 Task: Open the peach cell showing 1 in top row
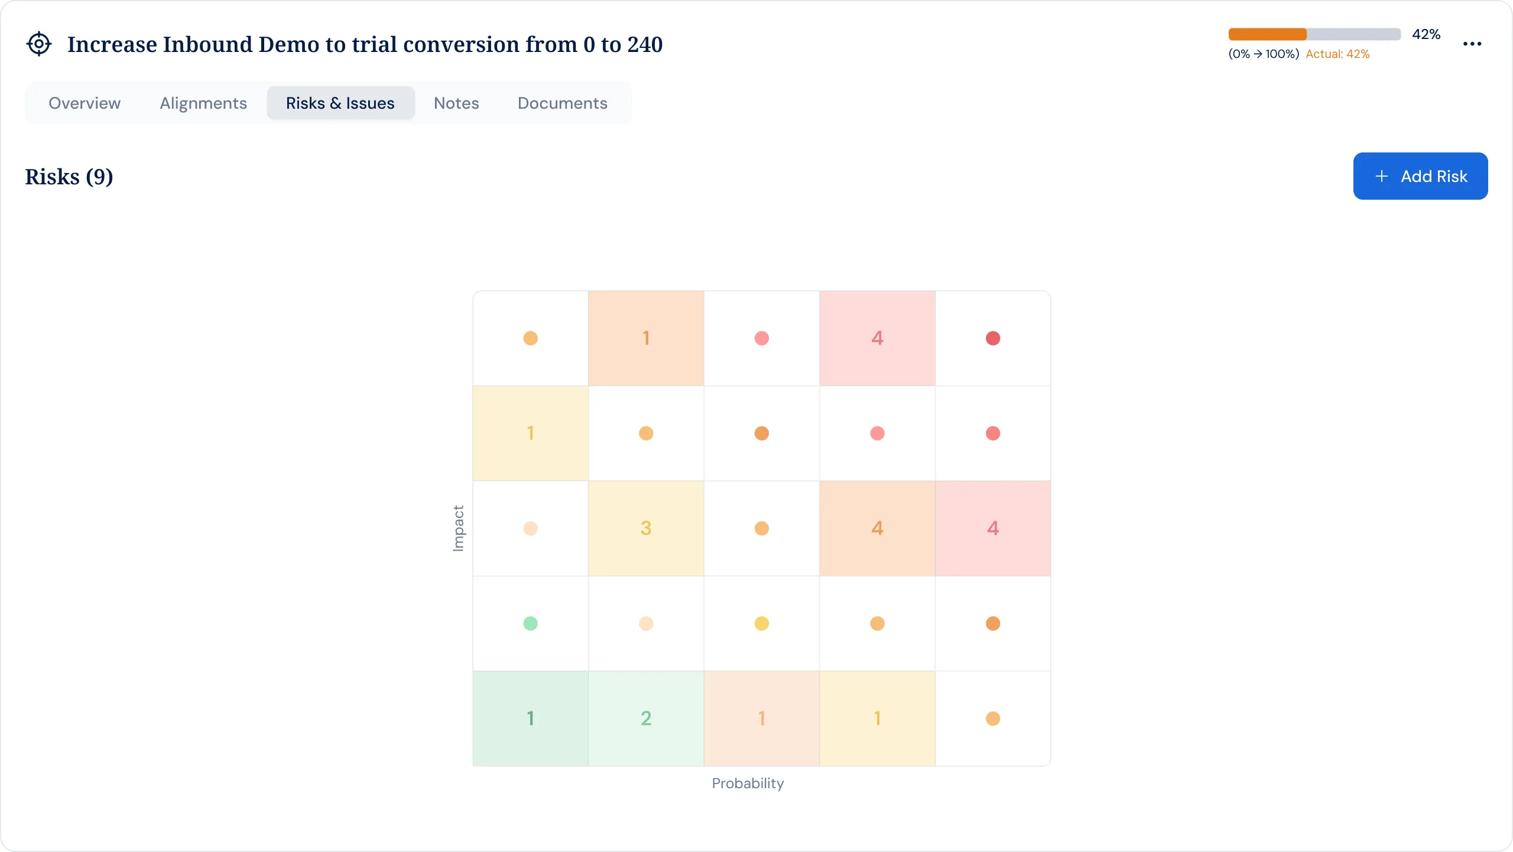pos(646,338)
